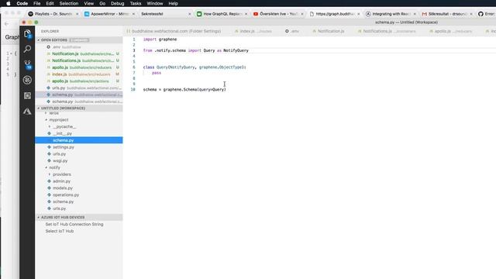Open the Tasks menu

coord(136,3)
